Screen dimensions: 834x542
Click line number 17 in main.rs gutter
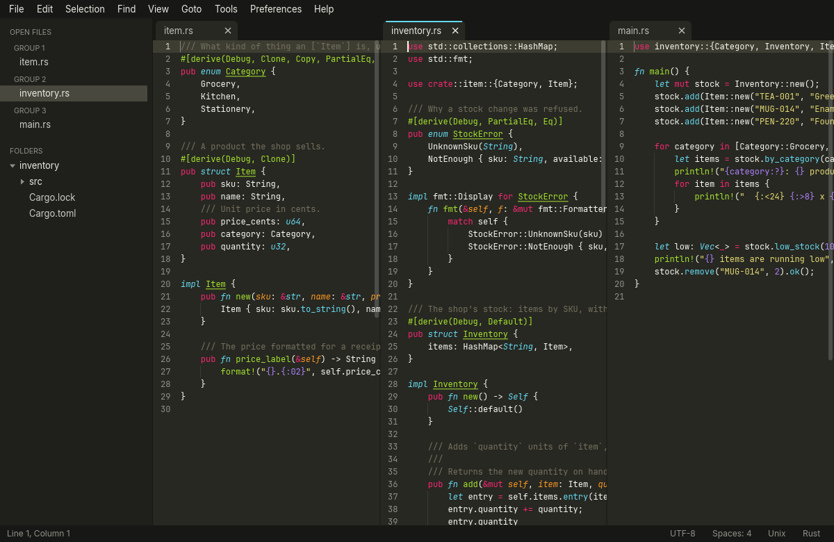point(619,247)
